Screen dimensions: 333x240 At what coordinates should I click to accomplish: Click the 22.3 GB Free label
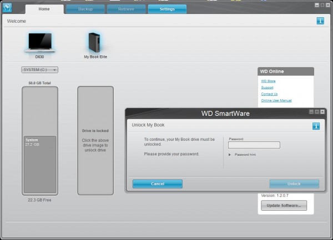pos(39,200)
